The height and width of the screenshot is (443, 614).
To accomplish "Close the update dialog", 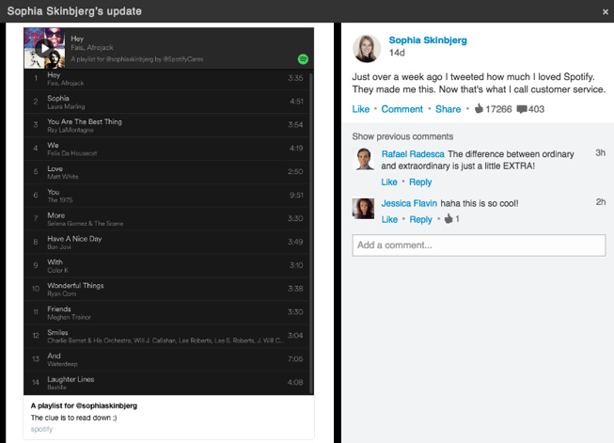I will (x=605, y=11).
